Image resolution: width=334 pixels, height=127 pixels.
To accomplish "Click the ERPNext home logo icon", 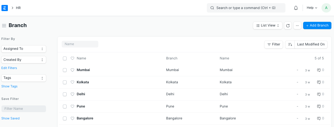I will pos(5,8).
